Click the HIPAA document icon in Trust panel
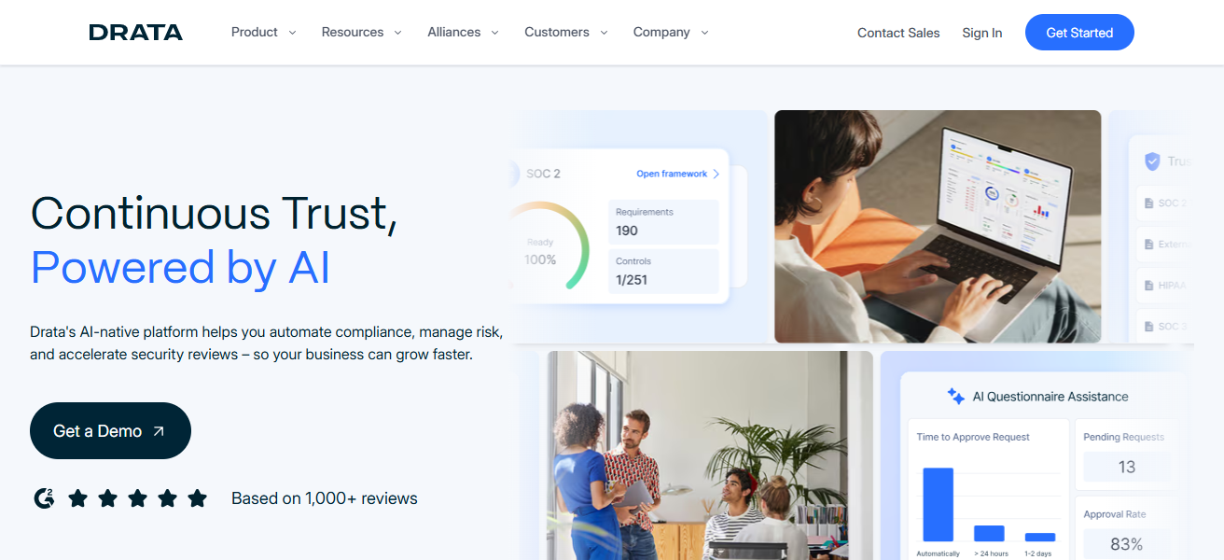1224x560 pixels. tap(1149, 285)
